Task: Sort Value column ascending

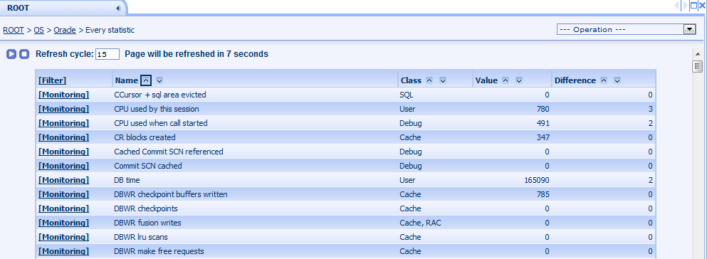Action: pyautogui.click(x=506, y=80)
